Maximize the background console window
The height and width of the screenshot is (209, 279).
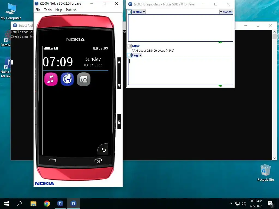(258, 25)
